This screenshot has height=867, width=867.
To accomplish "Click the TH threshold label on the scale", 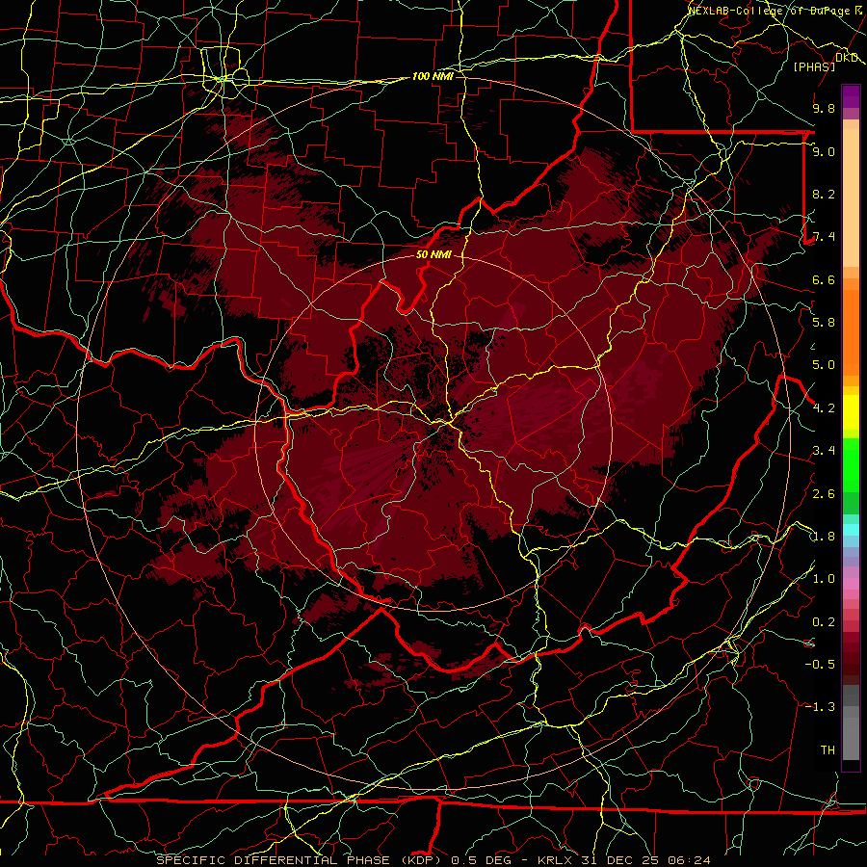I will coord(828,750).
